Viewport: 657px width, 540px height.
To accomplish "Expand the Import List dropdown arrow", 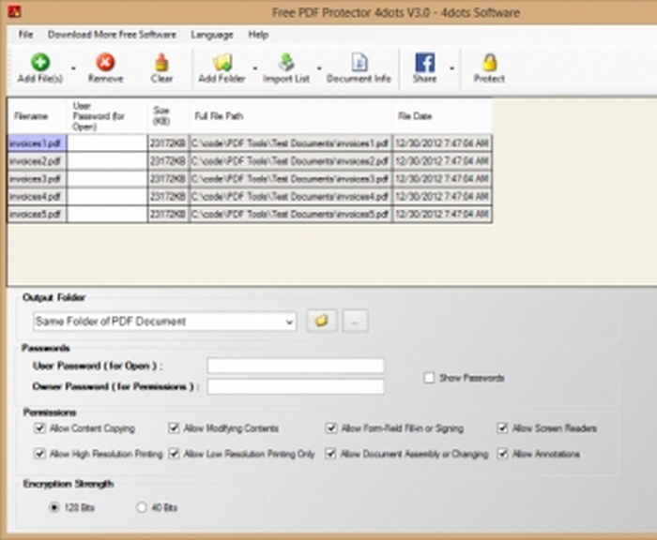I will tap(319, 67).
